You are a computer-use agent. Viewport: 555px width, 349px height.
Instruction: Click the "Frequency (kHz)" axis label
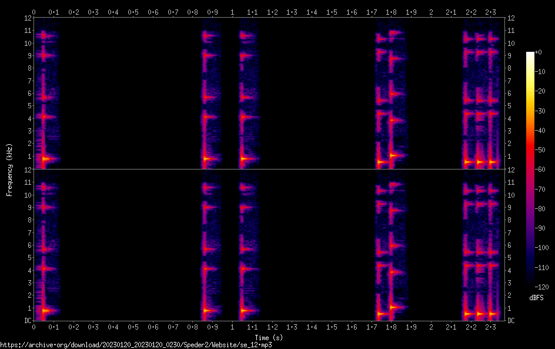[9, 169]
